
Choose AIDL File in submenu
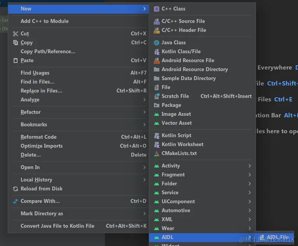(x=277, y=237)
